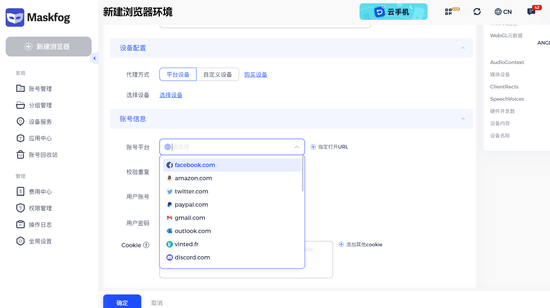Viewport: 550px width, 308px height.
Task: Jump to SpeechVoices in right panel
Action: click(x=507, y=99)
